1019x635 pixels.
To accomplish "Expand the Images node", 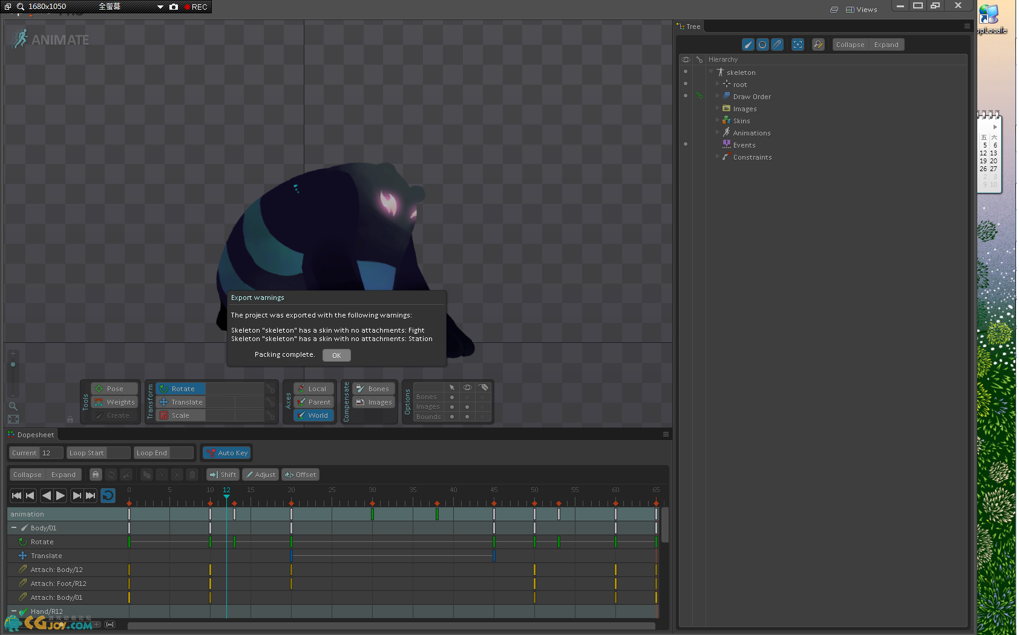I will coord(718,108).
